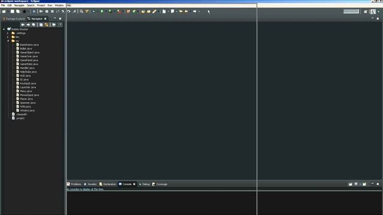Select BasicEnemy.java in Navigator

pyautogui.click(x=28, y=45)
